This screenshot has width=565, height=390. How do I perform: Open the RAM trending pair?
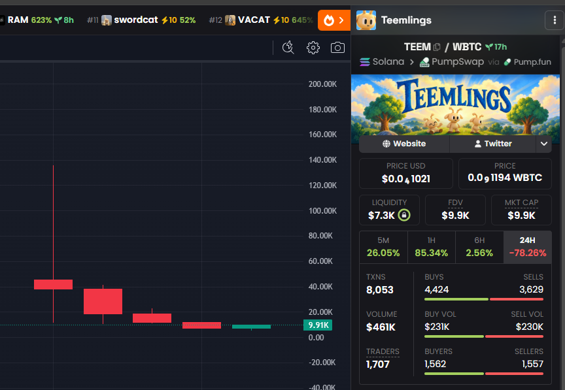(x=37, y=20)
